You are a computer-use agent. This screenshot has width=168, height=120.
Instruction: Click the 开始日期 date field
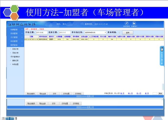(41, 33)
